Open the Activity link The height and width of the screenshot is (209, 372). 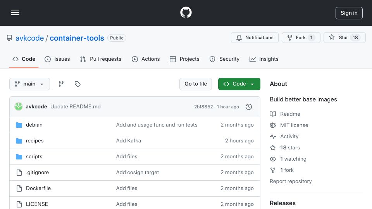284,137
